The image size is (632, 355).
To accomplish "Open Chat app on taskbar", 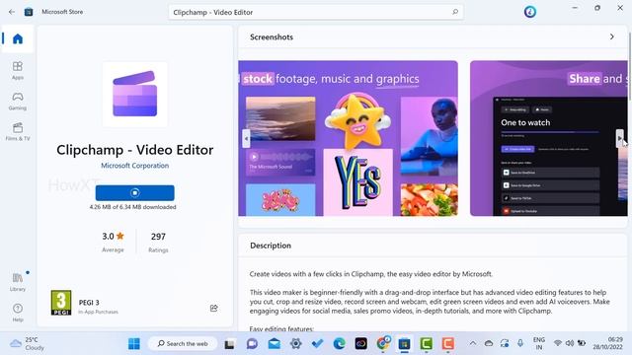I will point(252,344).
